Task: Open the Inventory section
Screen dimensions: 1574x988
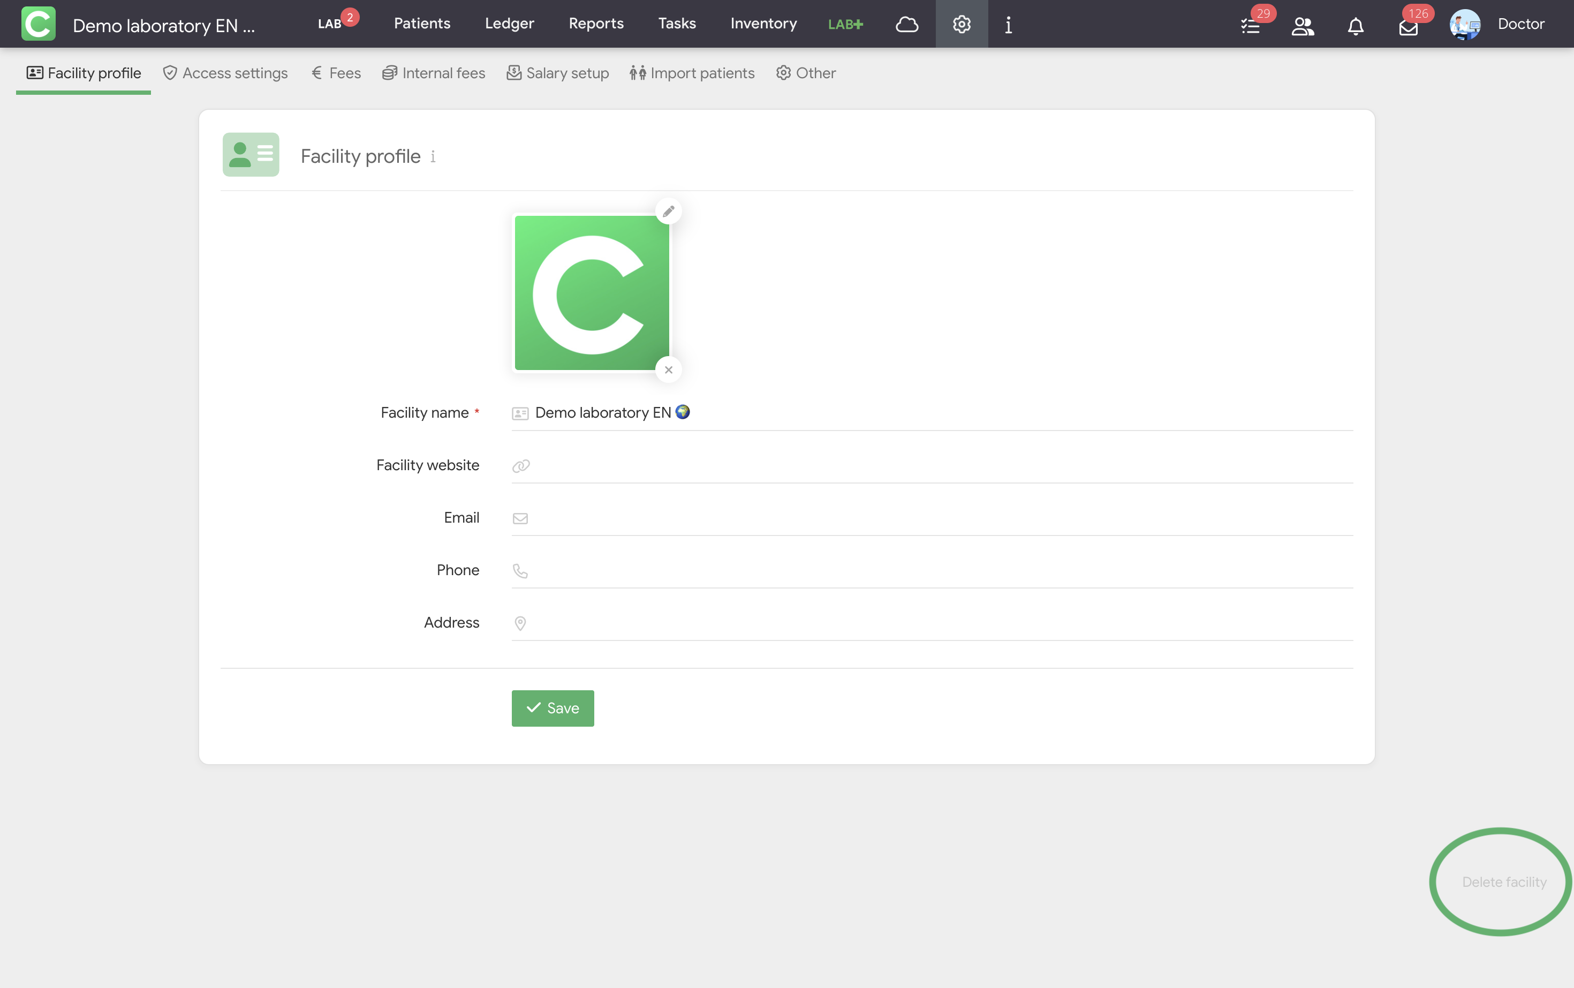Action: pos(763,24)
